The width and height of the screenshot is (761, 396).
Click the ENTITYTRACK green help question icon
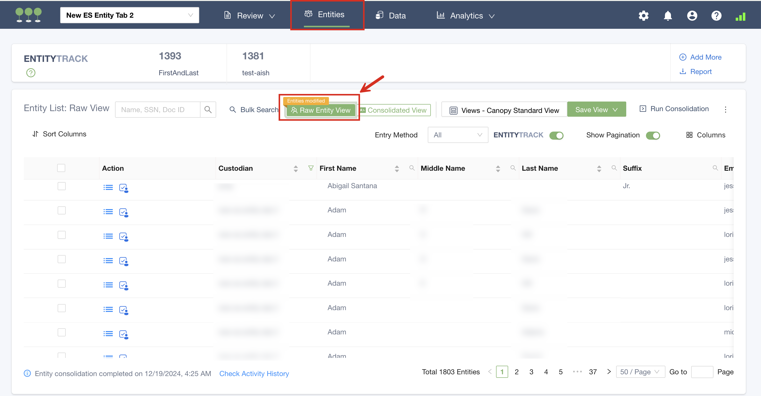coord(31,72)
